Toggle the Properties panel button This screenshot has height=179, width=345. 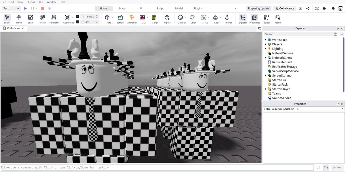click(x=255, y=19)
